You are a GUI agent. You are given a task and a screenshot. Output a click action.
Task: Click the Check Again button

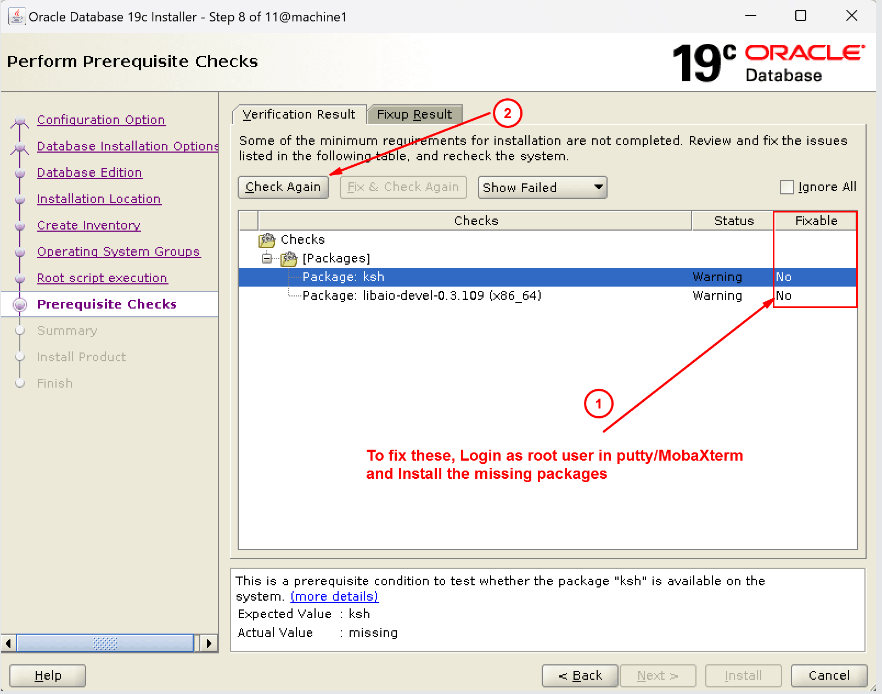pos(283,187)
